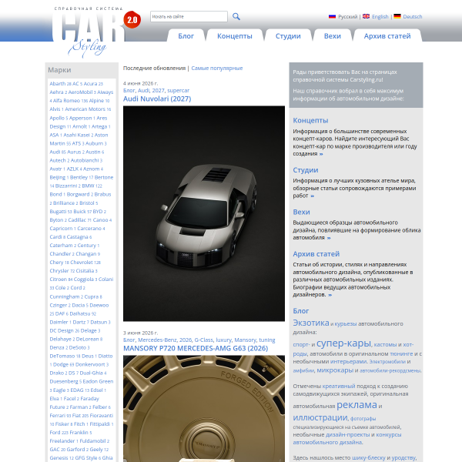
Task: Open Архив статей heading in sidebar
Action: (316, 254)
